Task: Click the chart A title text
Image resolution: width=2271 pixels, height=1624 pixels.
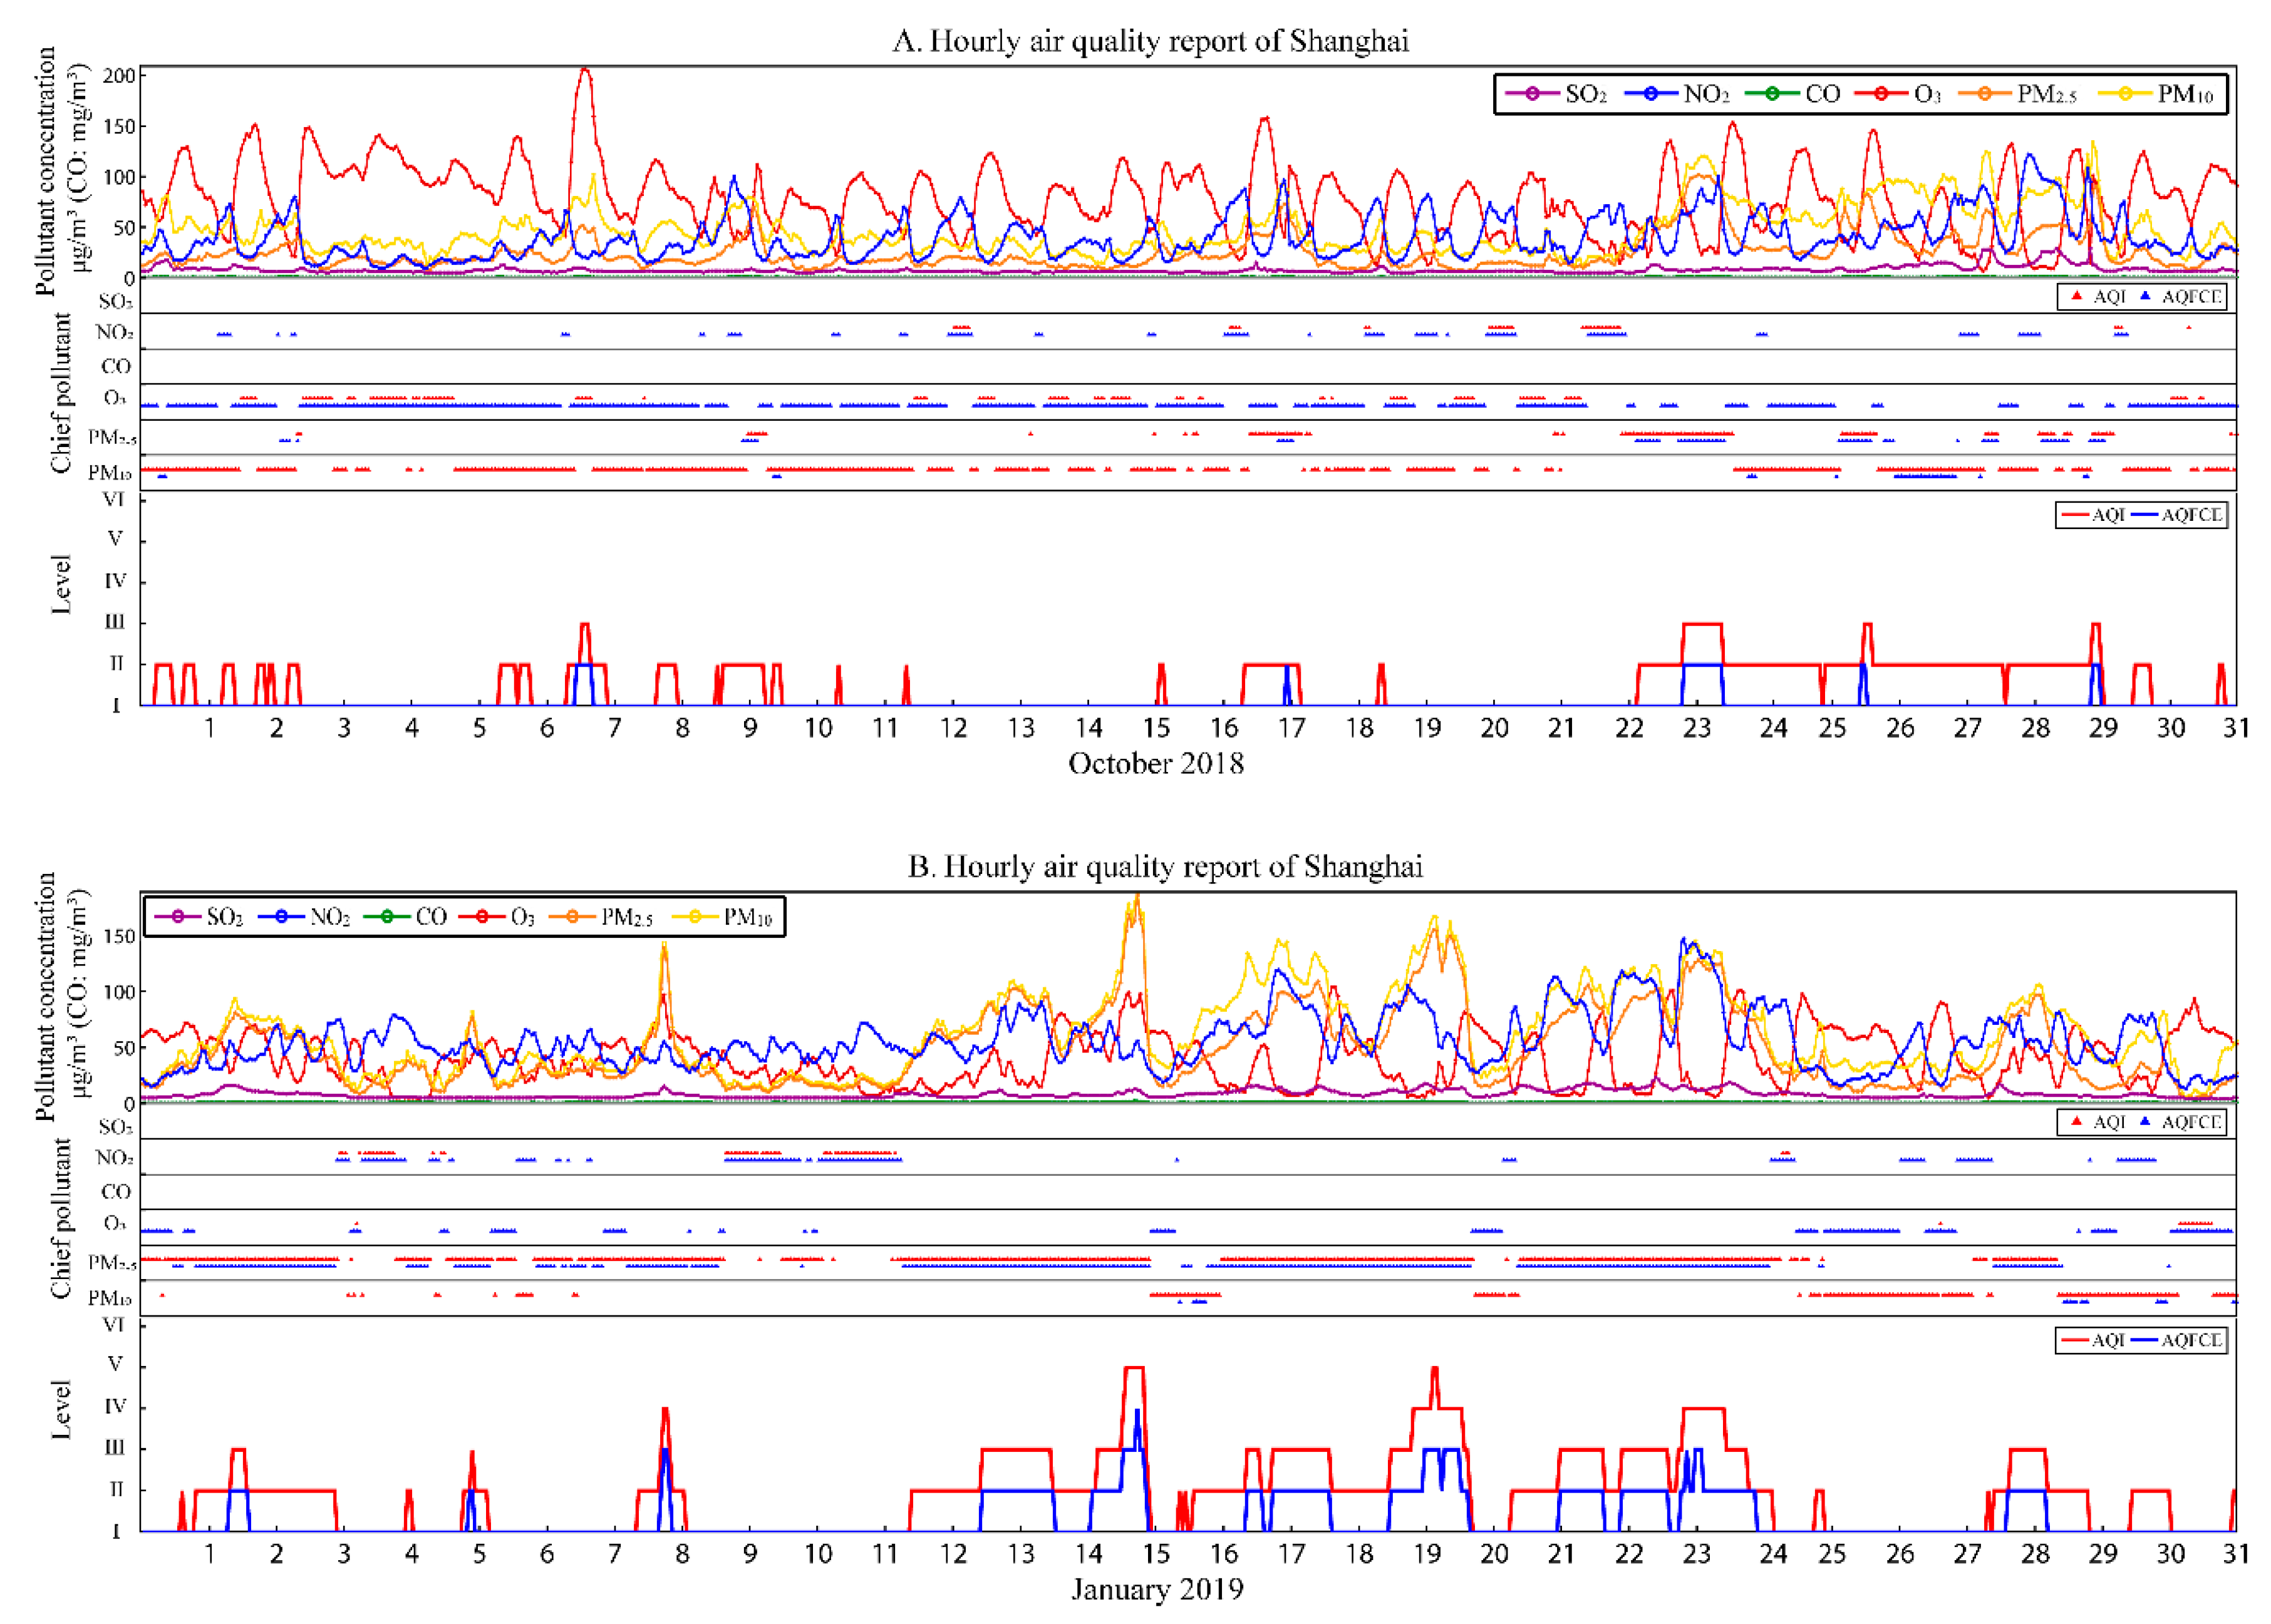Action: pyautogui.click(x=1151, y=41)
